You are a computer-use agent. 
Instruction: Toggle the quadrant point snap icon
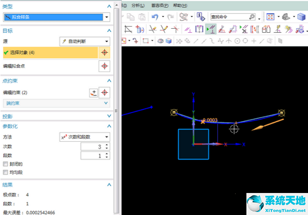point(245,41)
